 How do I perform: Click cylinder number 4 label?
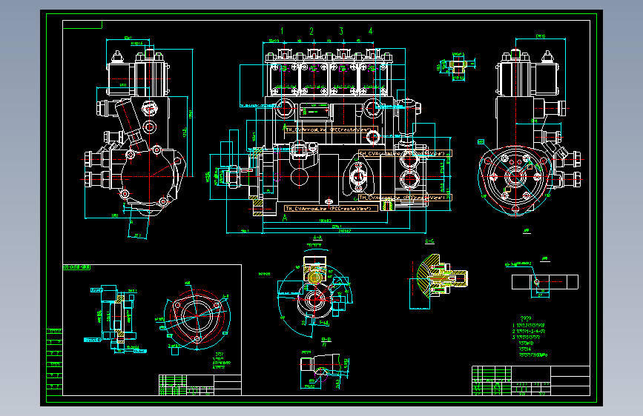371,31
